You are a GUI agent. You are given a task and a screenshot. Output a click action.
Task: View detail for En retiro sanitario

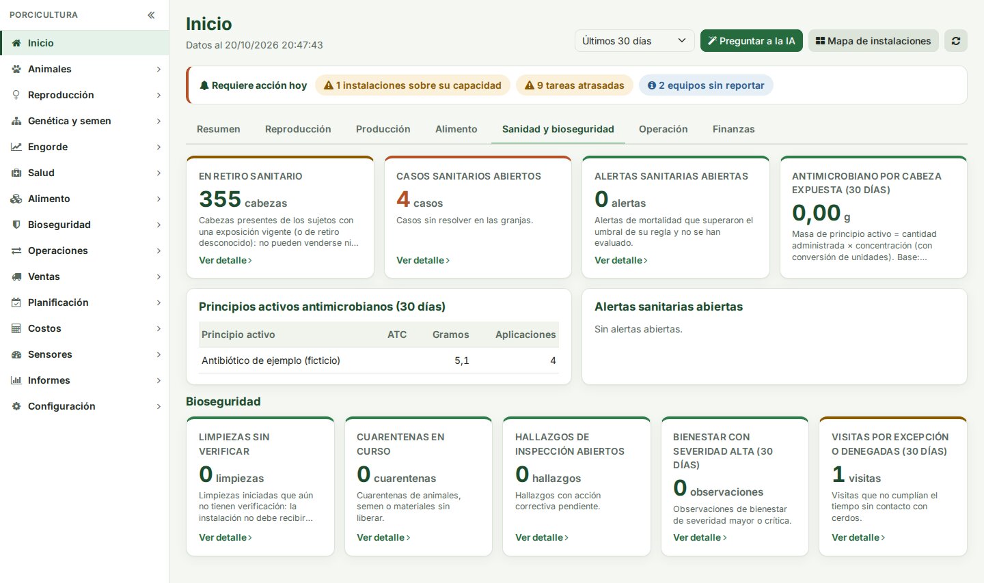[225, 260]
